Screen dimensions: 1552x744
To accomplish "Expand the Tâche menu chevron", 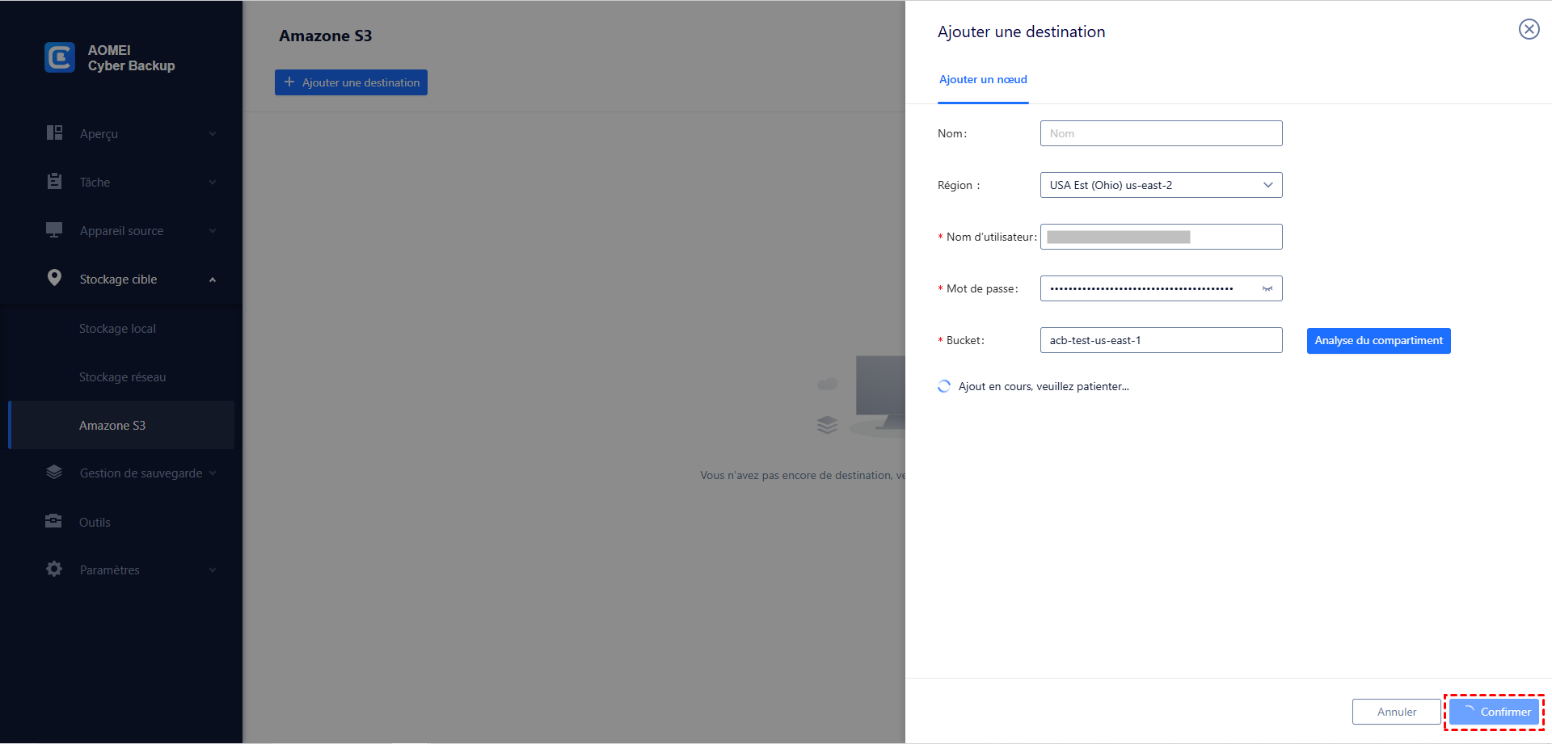I will point(213,183).
